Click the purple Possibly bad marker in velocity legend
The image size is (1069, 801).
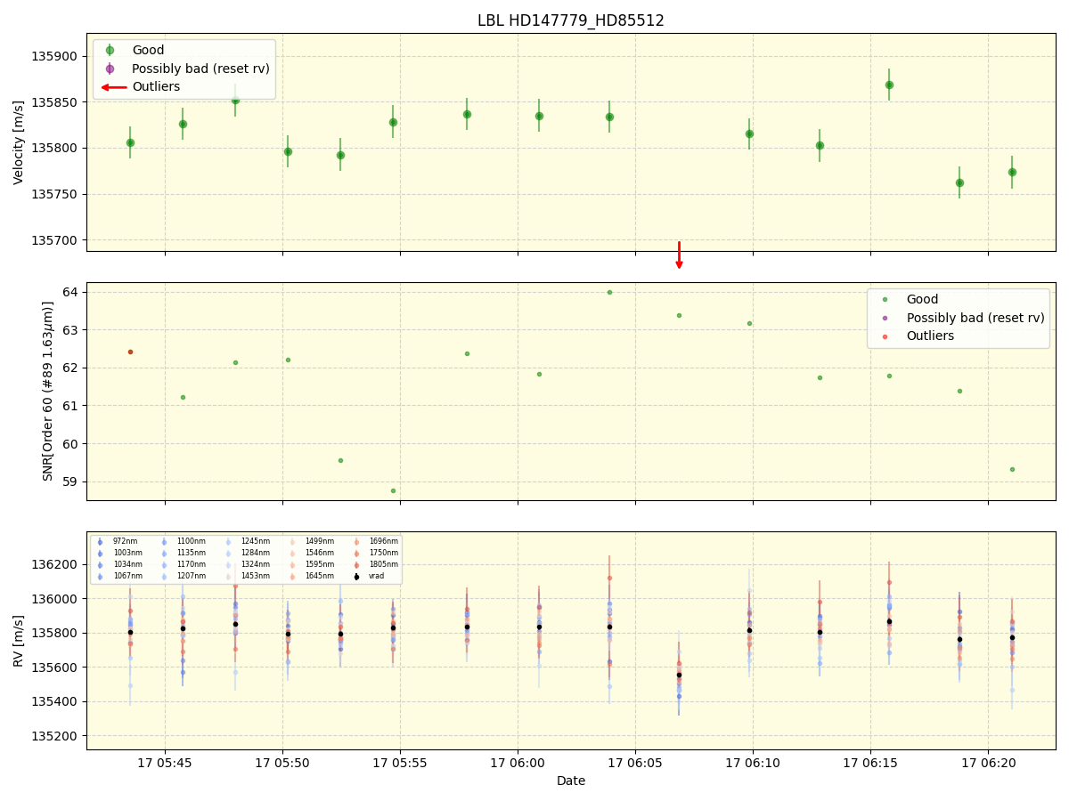(x=110, y=69)
